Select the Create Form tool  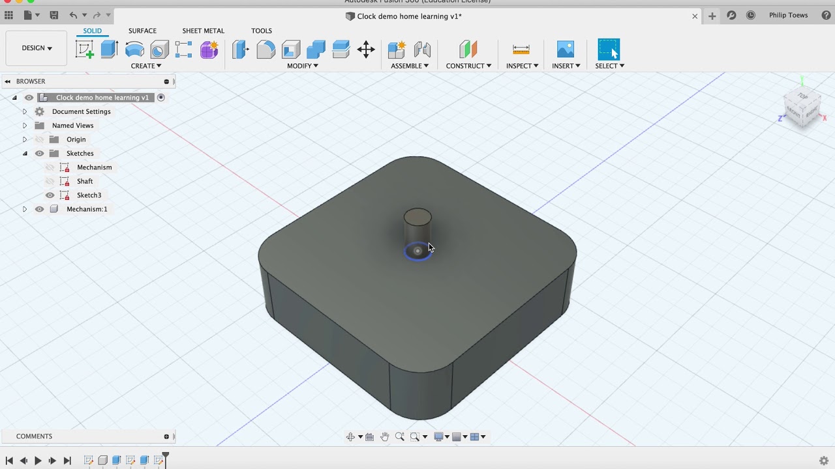tap(209, 50)
